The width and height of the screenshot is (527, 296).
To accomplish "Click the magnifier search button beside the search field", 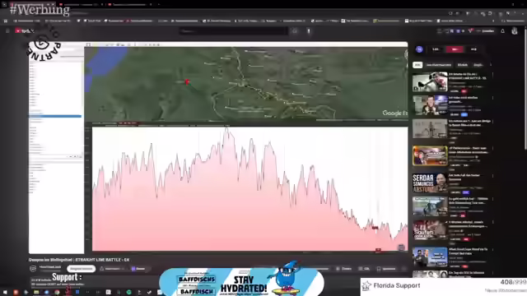I will coord(295,31).
